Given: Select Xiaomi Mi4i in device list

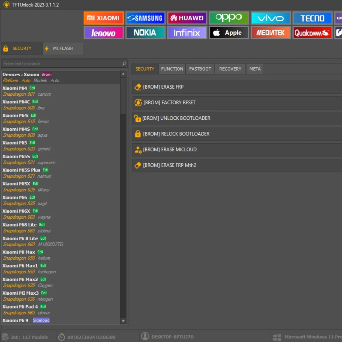Looking at the screenshot, I should click(x=61, y=119).
